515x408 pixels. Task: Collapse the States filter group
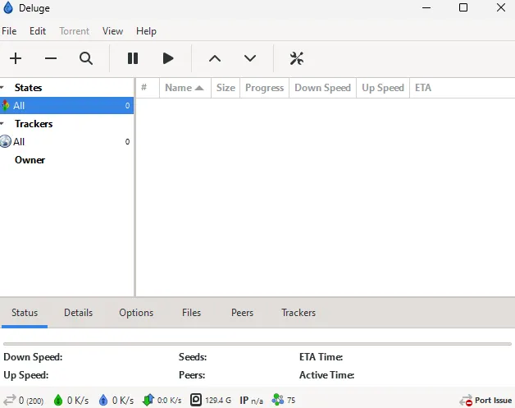point(3,88)
